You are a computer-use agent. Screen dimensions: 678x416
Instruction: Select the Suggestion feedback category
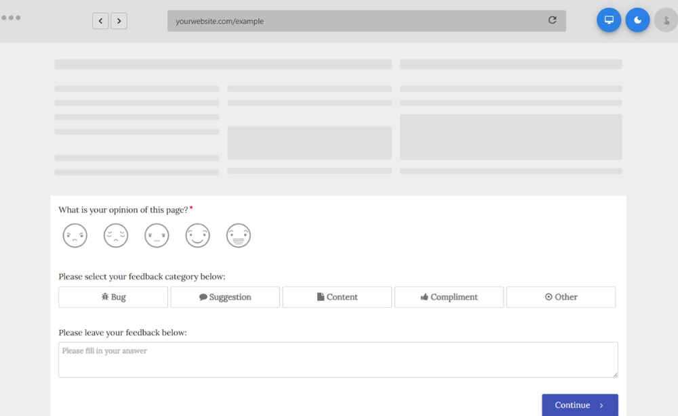(225, 297)
